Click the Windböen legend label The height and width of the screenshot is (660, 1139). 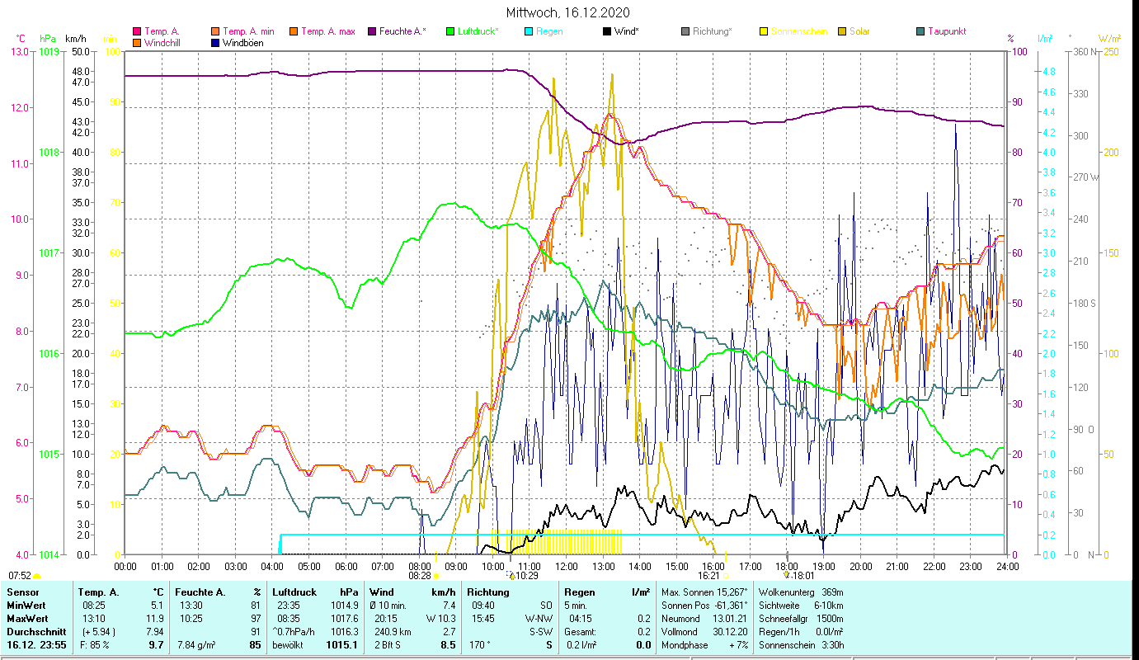coord(243,43)
